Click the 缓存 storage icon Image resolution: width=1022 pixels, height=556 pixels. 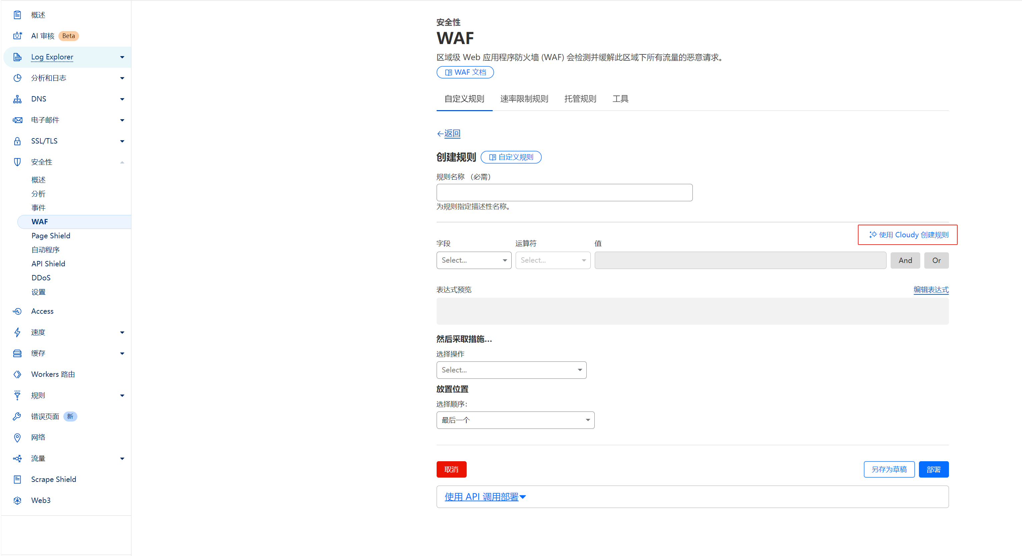click(17, 353)
